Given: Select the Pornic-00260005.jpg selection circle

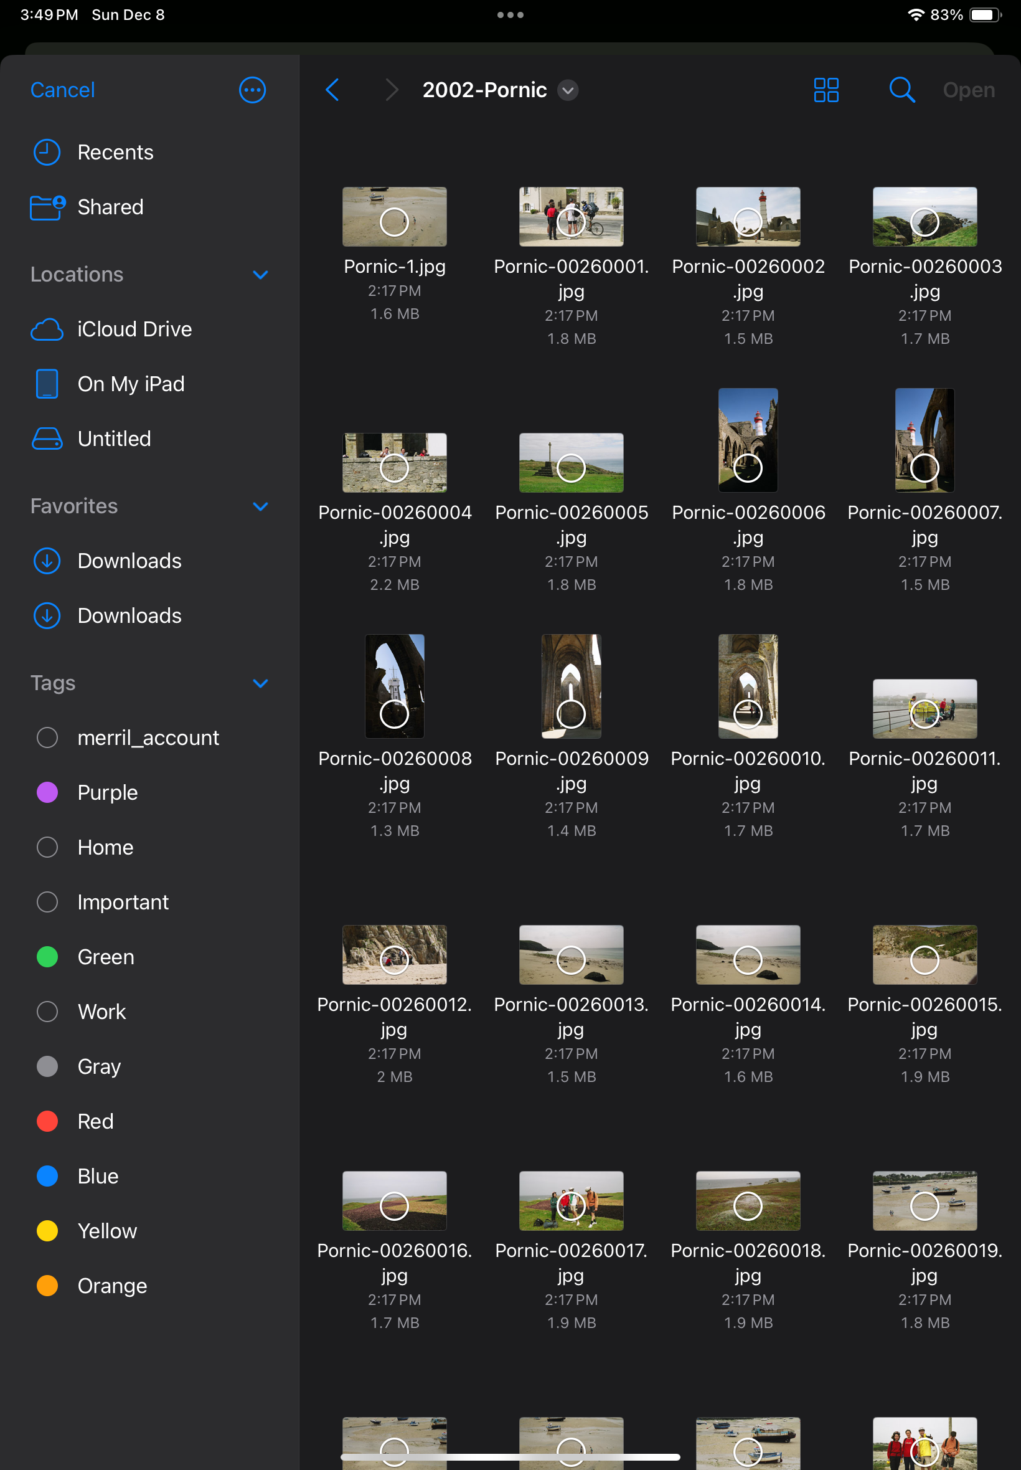Looking at the screenshot, I should pyautogui.click(x=571, y=468).
